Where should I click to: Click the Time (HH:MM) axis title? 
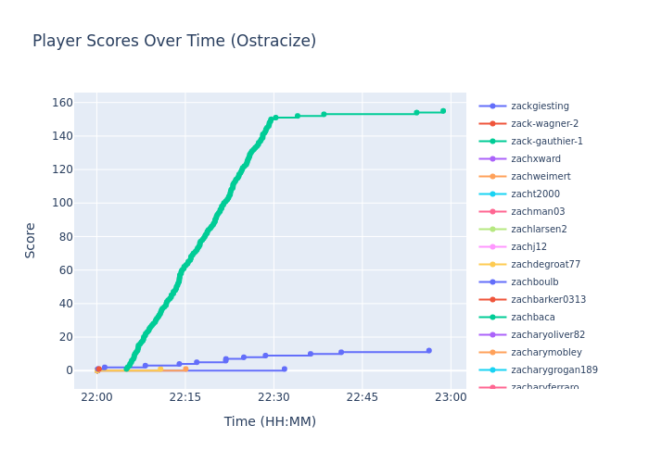click(x=270, y=422)
